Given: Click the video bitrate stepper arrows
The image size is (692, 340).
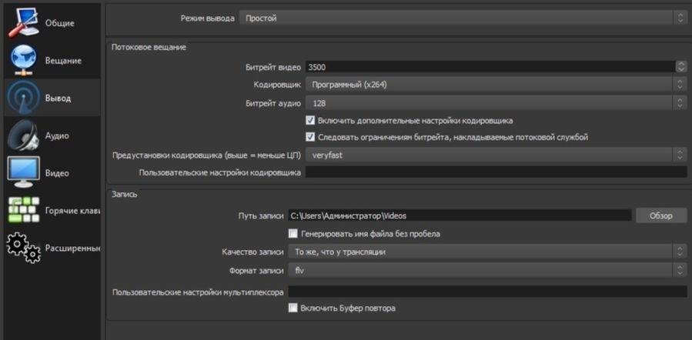Looking at the screenshot, I should (x=680, y=67).
